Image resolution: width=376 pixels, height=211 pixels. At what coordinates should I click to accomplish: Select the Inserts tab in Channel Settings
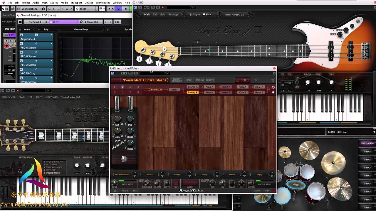point(27,29)
